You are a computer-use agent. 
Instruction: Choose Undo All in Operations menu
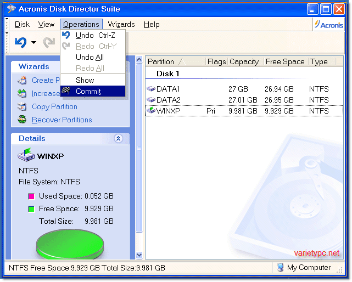(x=90, y=57)
